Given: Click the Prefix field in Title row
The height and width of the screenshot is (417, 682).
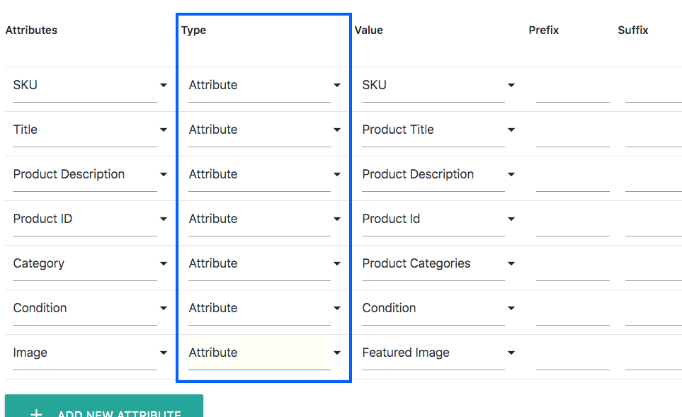Looking at the screenshot, I should 573,130.
